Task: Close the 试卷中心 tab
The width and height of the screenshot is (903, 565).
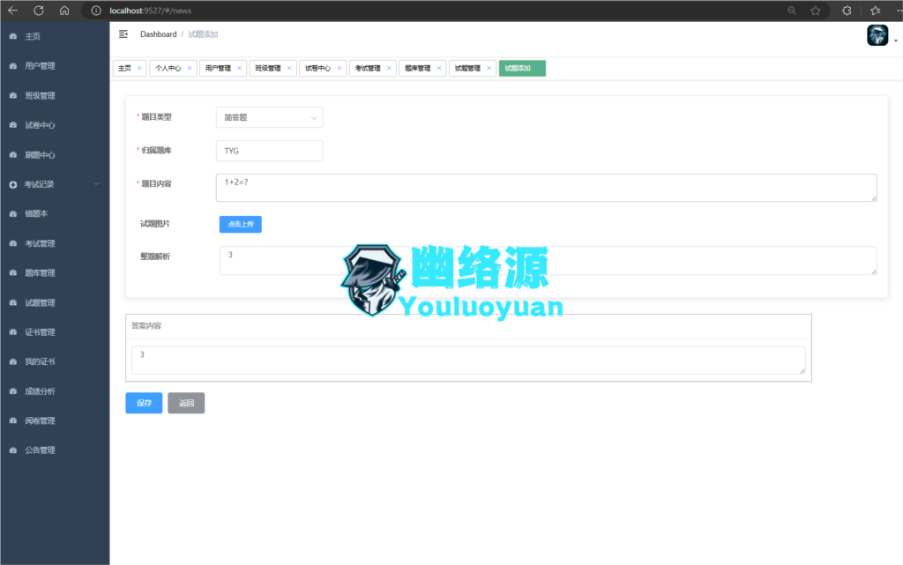Action: click(x=340, y=68)
